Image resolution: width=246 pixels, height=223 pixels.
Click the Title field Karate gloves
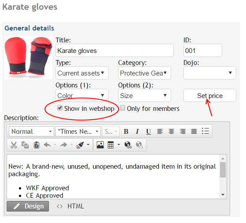coord(115,51)
